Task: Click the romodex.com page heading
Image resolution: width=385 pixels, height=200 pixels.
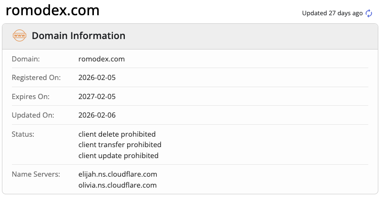Action: click(52, 10)
